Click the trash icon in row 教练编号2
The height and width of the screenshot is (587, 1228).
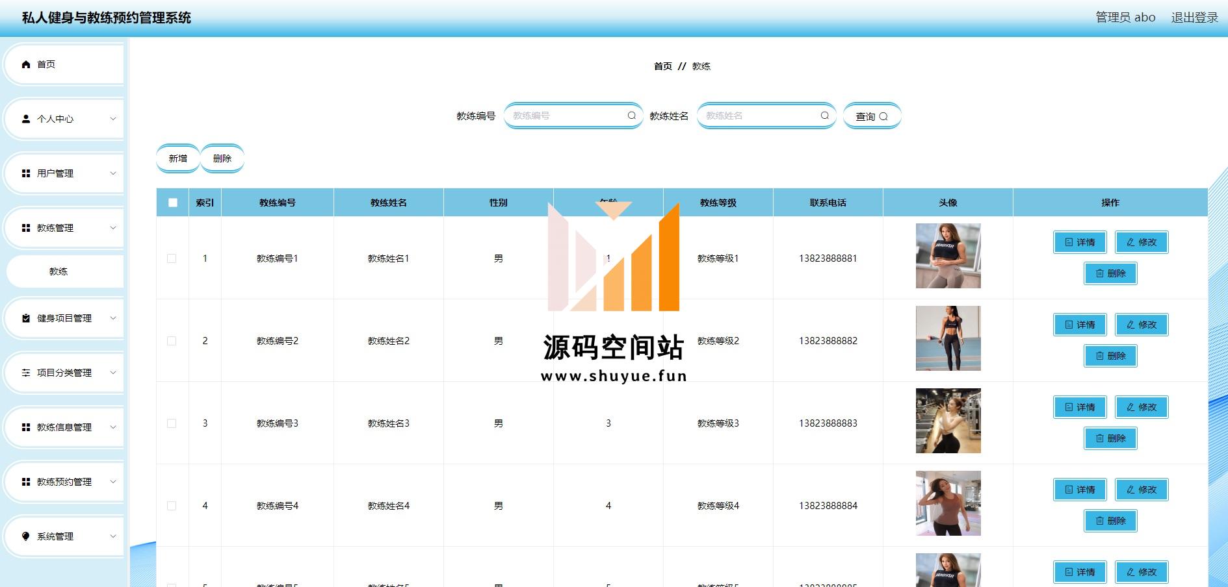[x=1100, y=356]
